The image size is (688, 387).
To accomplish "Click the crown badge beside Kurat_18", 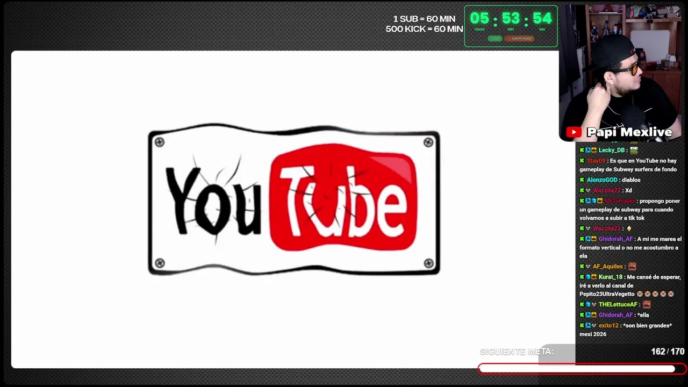I will tap(594, 277).
